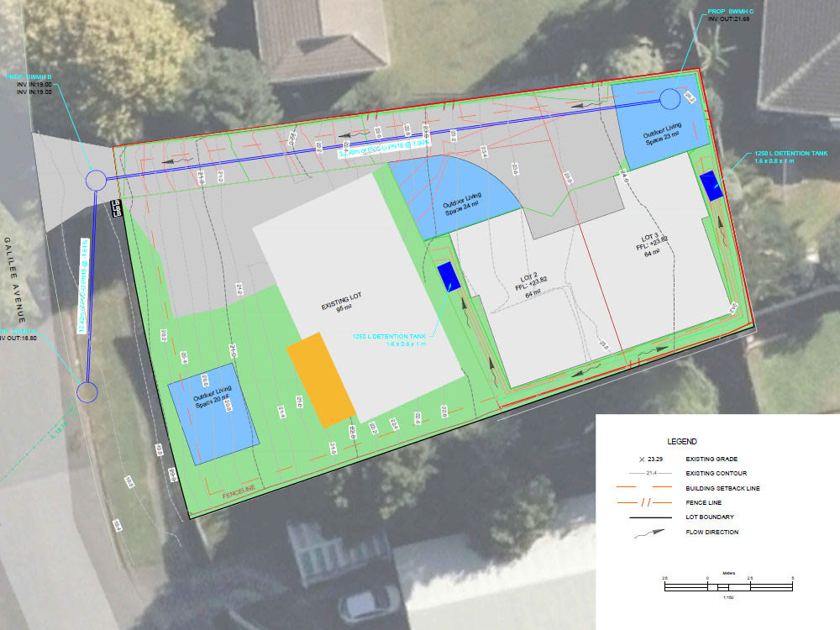Click the 1250 L detention tank on Lot 3
The width and height of the screenshot is (840, 630).
(x=710, y=185)
